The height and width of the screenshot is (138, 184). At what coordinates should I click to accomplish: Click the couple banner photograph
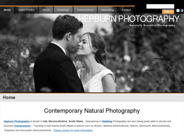(x=92, y=53)
